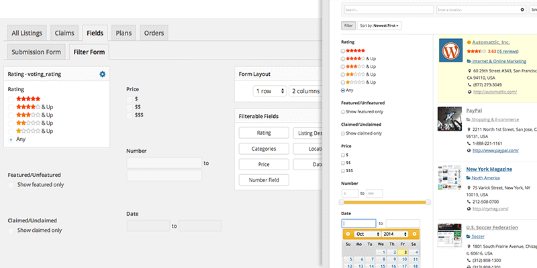
Task: Move the Number range slider left handle
Action: 342,202
